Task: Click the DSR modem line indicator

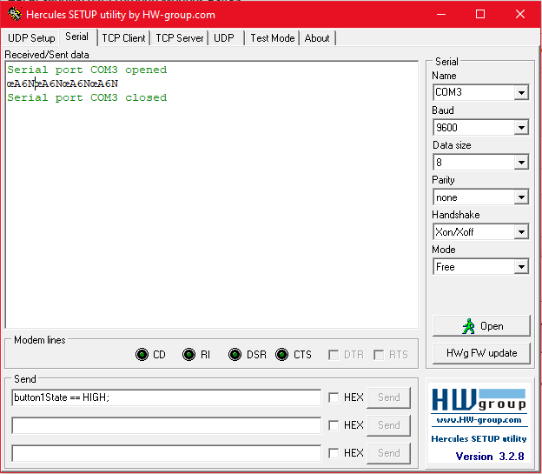Action: click(235, 355)
